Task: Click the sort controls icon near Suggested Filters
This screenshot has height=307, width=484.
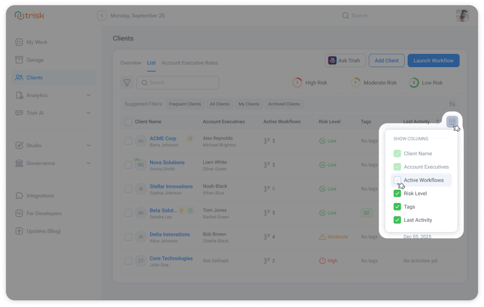Action: tap(452, 104)
